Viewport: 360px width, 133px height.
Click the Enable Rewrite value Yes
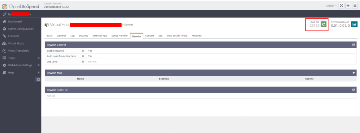pyautogui.click(x=90, y=51)
